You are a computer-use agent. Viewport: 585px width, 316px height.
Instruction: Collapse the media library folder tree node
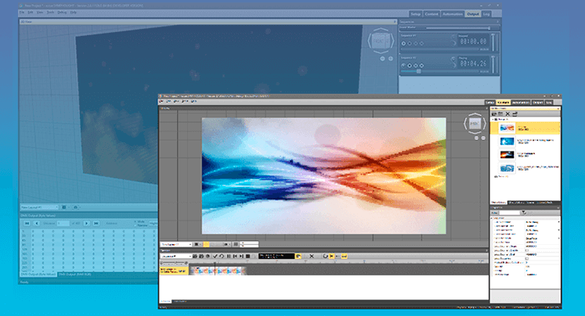[493, 120]
